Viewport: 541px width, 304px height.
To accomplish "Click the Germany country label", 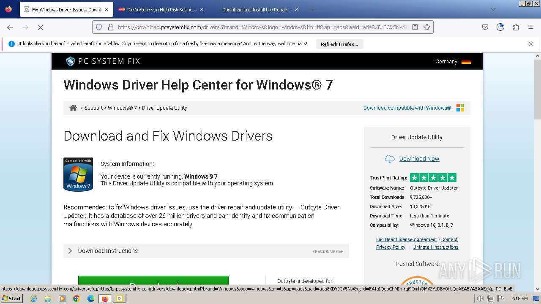I will [x=446, y=62].
